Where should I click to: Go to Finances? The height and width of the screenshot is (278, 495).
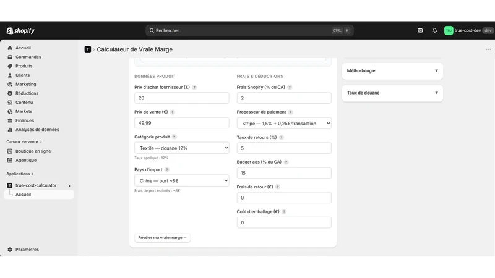point(25,120)
